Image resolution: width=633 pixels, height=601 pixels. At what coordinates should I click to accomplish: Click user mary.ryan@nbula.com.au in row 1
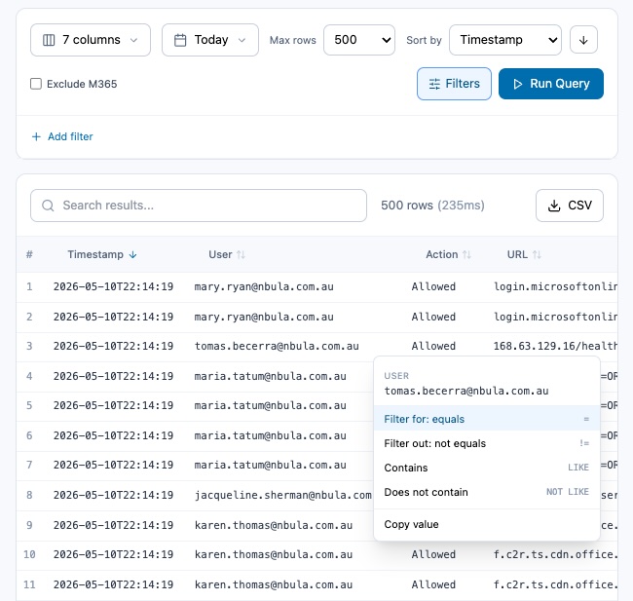point(264,286)
